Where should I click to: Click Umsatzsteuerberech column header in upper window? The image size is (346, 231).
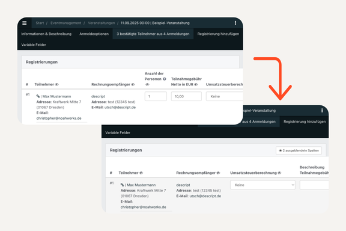(225, 84)
